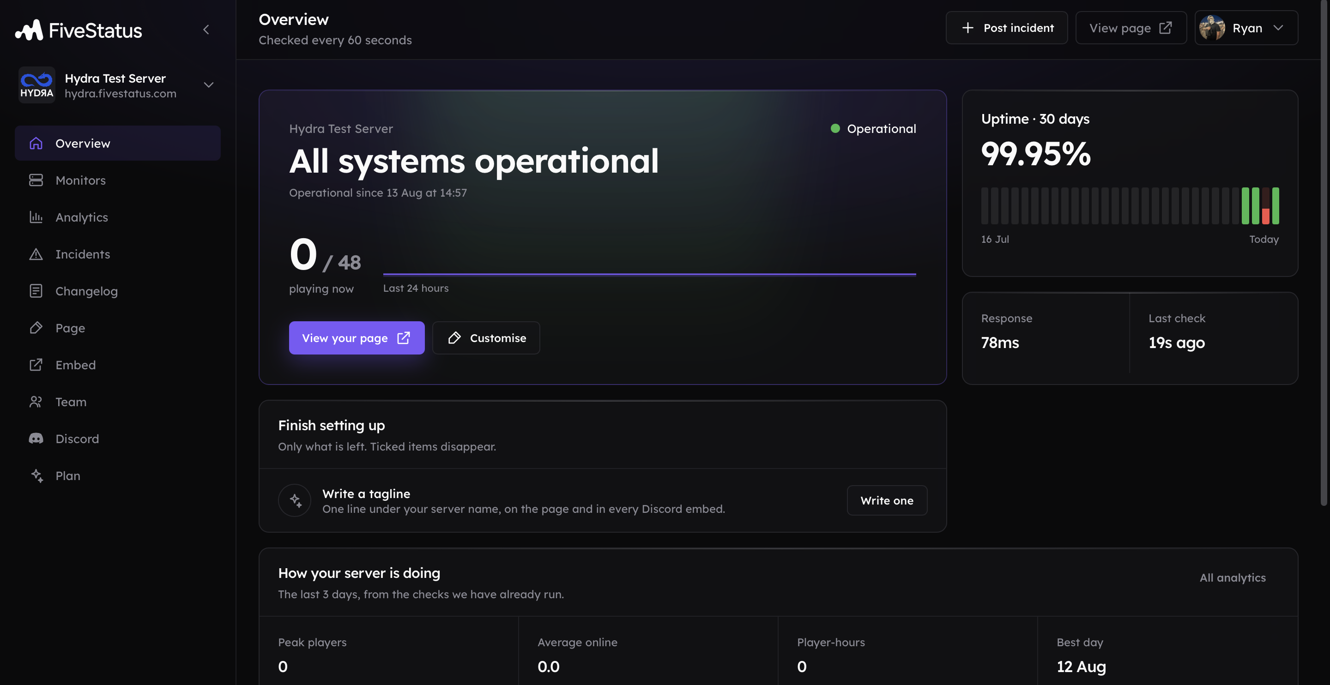Click the sparkle icon beside Write a tagline
Viewport: 1330px width, 685px height.
pos(295,500)
